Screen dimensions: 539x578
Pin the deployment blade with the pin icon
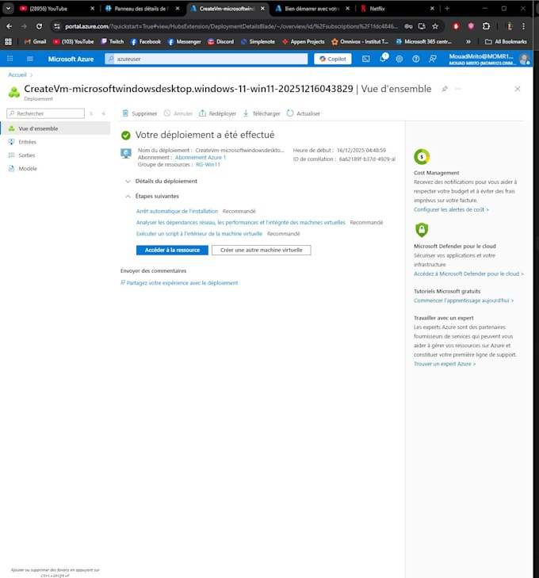point(445,89)
